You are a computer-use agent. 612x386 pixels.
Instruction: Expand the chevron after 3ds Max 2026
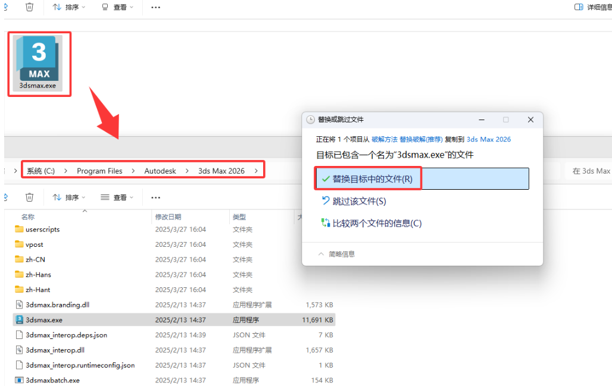click(257, 171)
